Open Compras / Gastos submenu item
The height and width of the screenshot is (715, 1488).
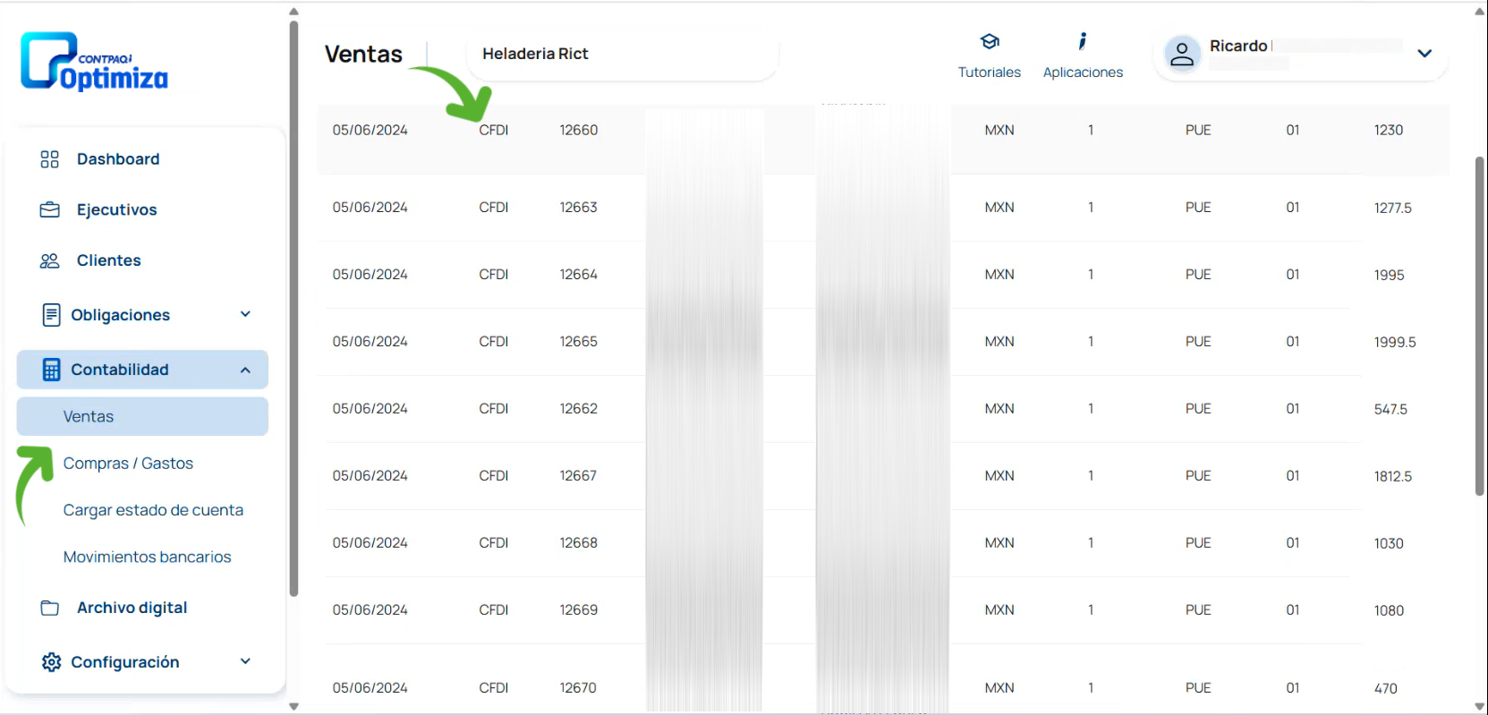pos(128,464)
